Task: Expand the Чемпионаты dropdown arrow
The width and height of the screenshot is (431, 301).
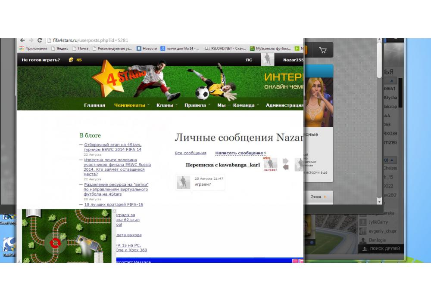Action: (x=148, y=105)
